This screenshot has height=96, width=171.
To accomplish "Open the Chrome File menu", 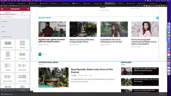I will 9,1.
